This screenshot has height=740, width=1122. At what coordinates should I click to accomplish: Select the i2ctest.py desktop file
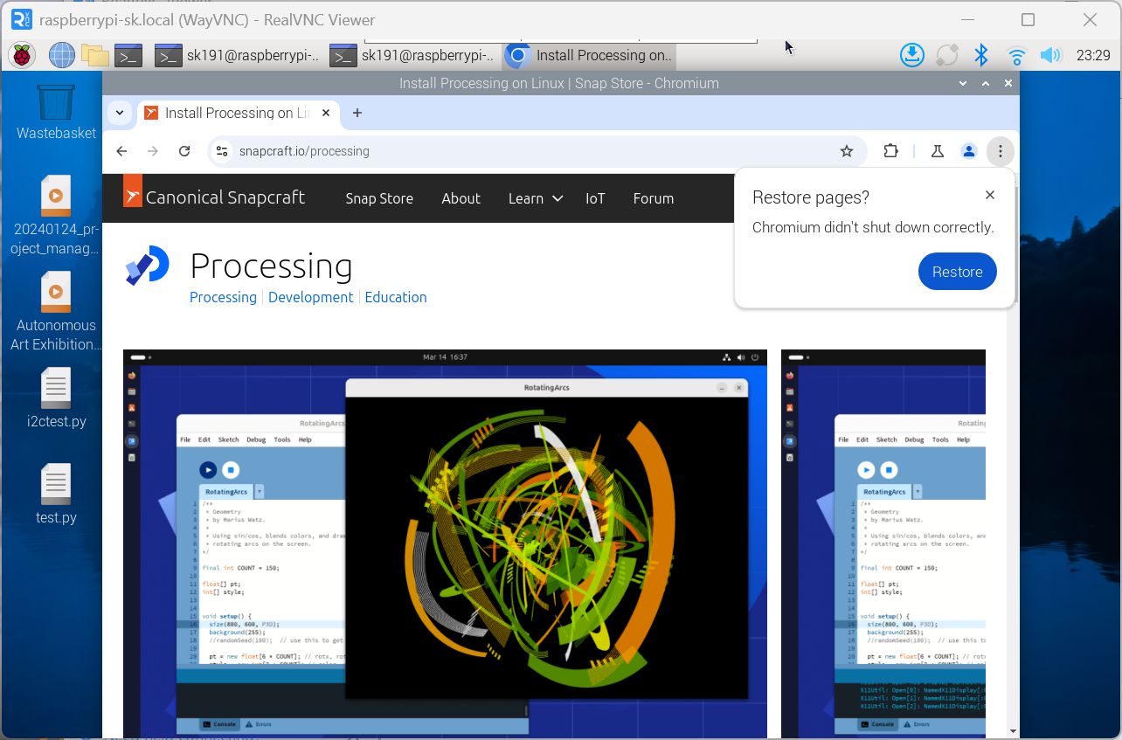click(x=56, y=399)
